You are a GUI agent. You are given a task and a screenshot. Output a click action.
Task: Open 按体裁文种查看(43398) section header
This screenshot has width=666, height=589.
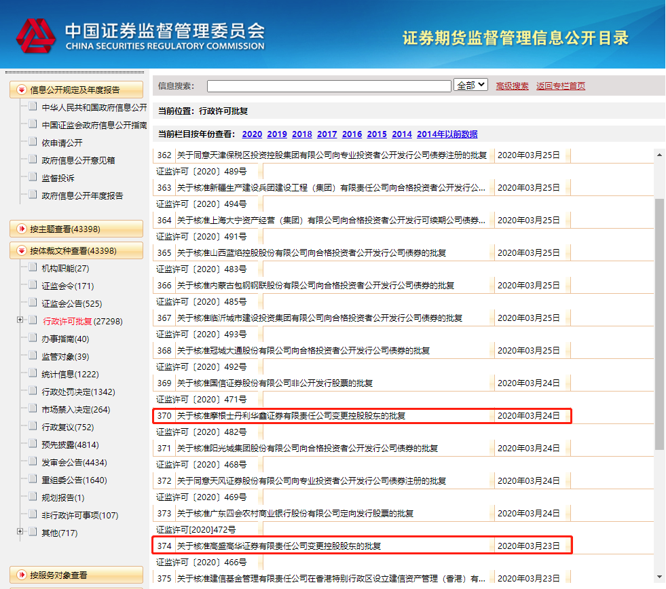point(77,250)
